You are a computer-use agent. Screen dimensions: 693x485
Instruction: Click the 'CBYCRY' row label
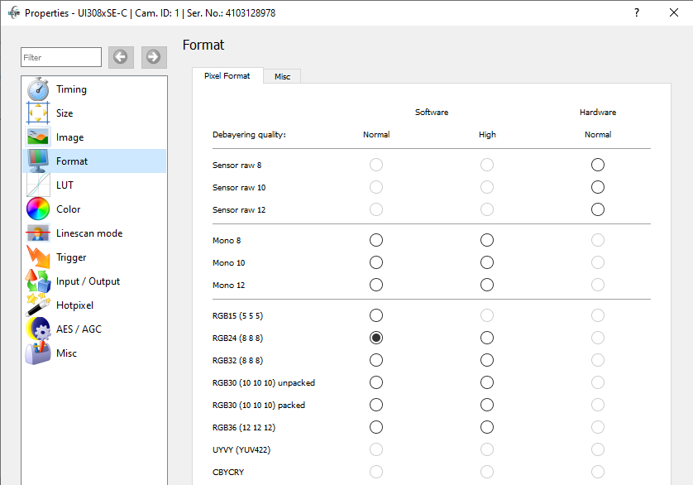[x=228, y=472]
